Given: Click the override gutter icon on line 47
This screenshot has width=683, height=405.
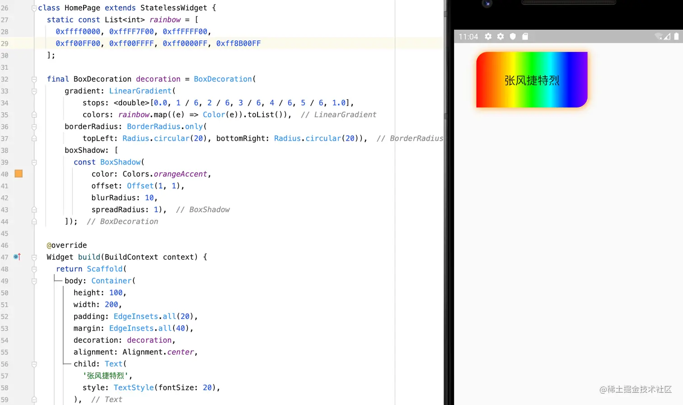Looking at the screenshot, I should [x=17, y=257].
